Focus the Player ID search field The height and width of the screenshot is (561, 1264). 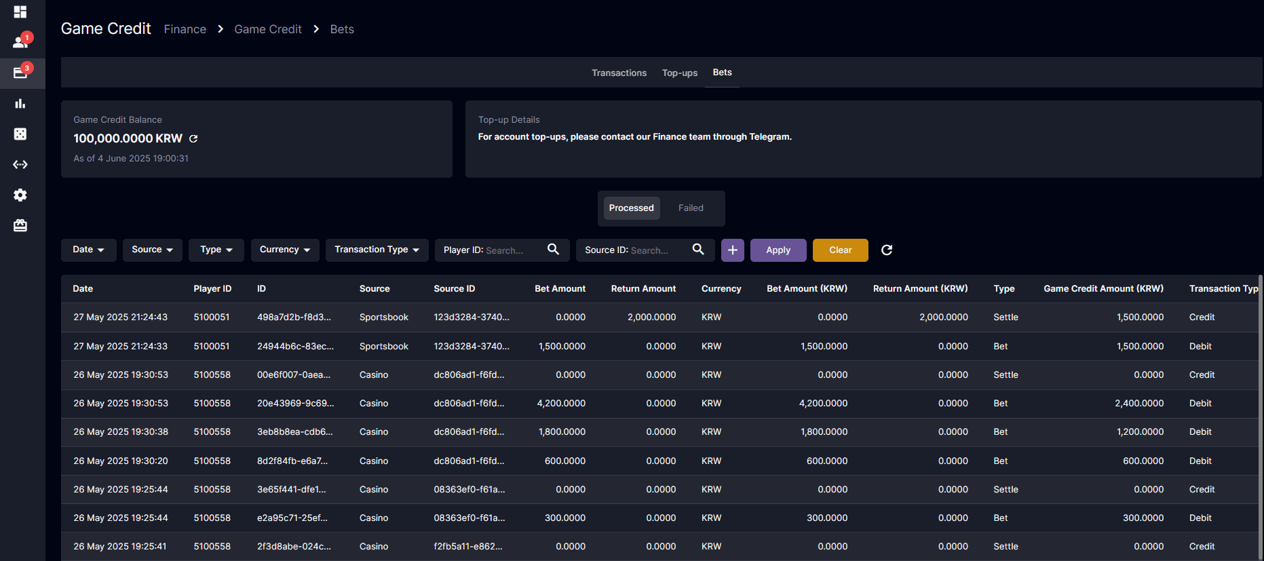coord(502,250)
